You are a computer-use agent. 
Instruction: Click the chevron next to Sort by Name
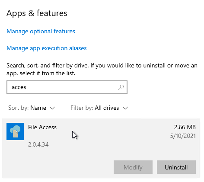click(52, 108)
